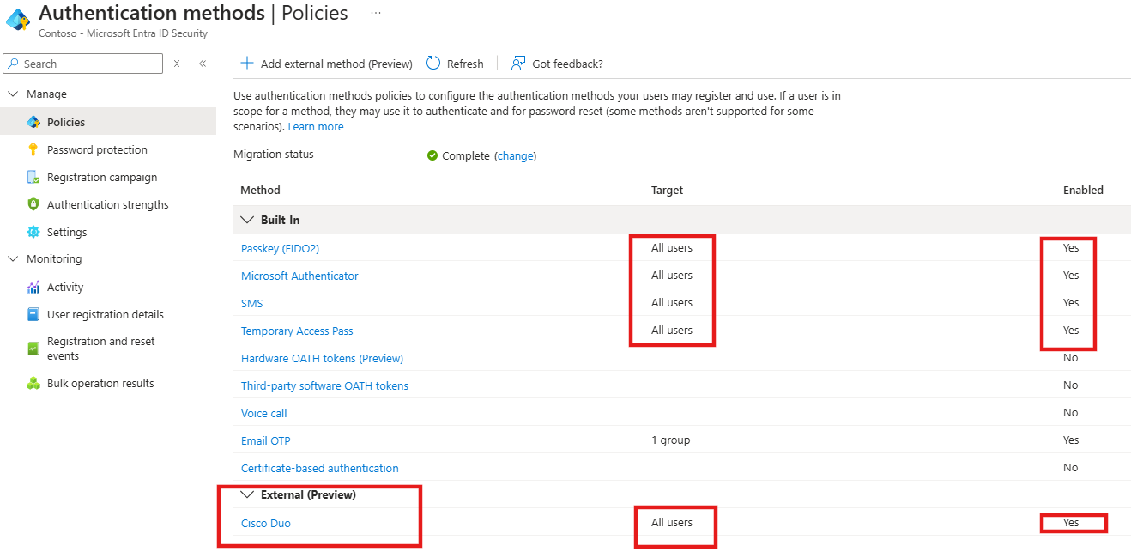The image size is (1131, 552).
Task: Add external method (Preview)
Action: 327,64
